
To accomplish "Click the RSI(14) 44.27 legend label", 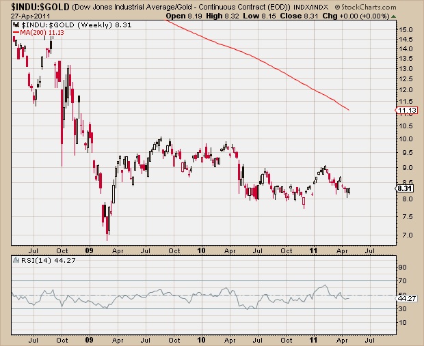I will 49,260.
